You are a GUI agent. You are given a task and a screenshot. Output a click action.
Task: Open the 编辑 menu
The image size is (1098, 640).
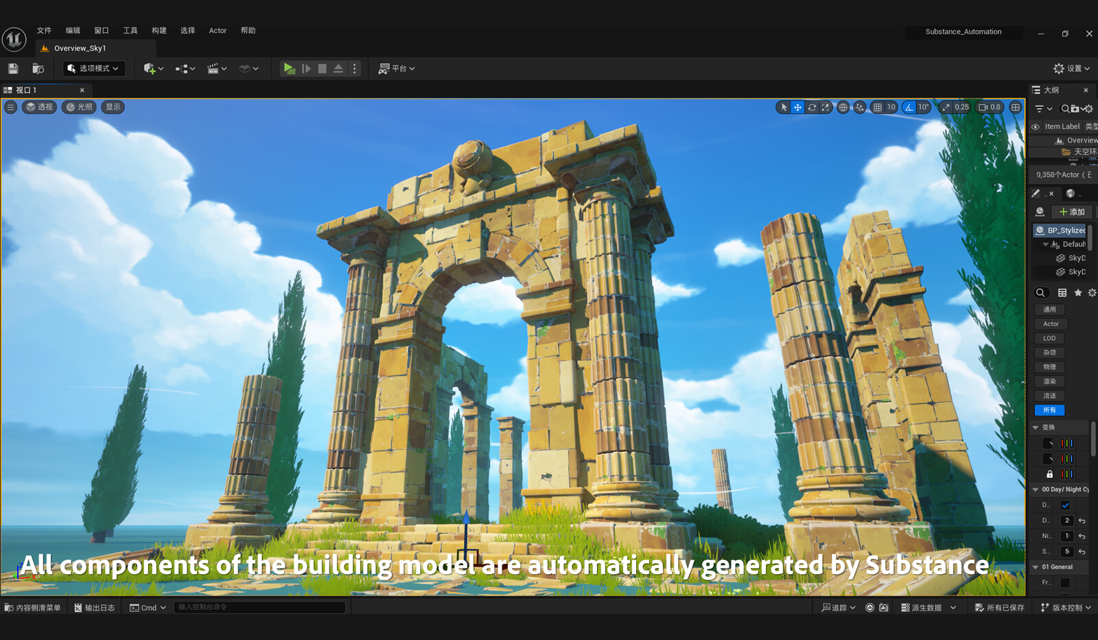73,31
